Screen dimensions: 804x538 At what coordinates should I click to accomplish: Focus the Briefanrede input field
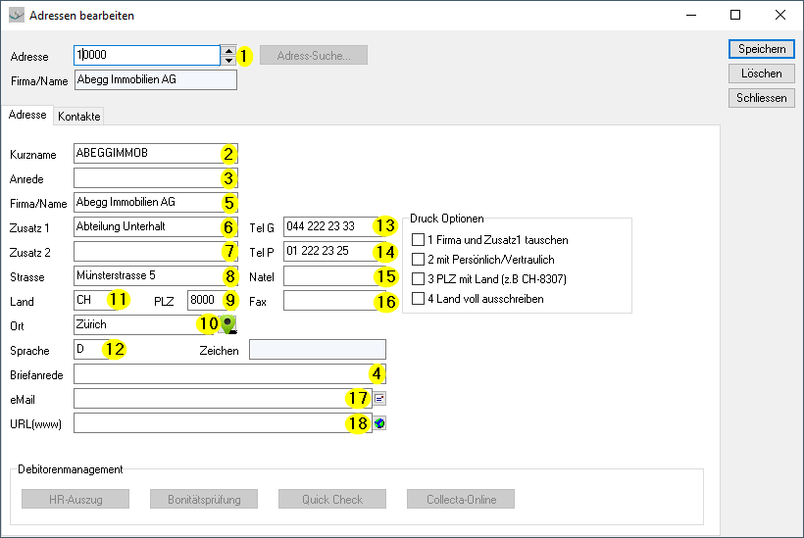229,374
